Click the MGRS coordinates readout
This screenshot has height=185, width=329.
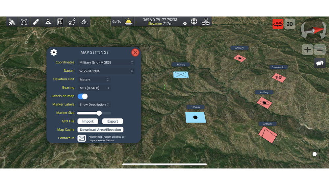click(160, 19)
